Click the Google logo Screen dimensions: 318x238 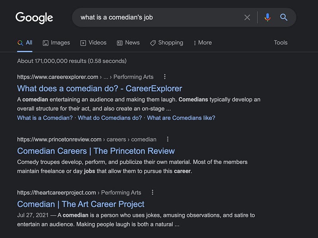coord(34,17)
